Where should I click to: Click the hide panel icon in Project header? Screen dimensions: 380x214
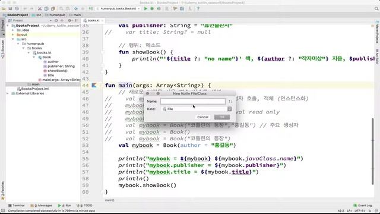77,21
